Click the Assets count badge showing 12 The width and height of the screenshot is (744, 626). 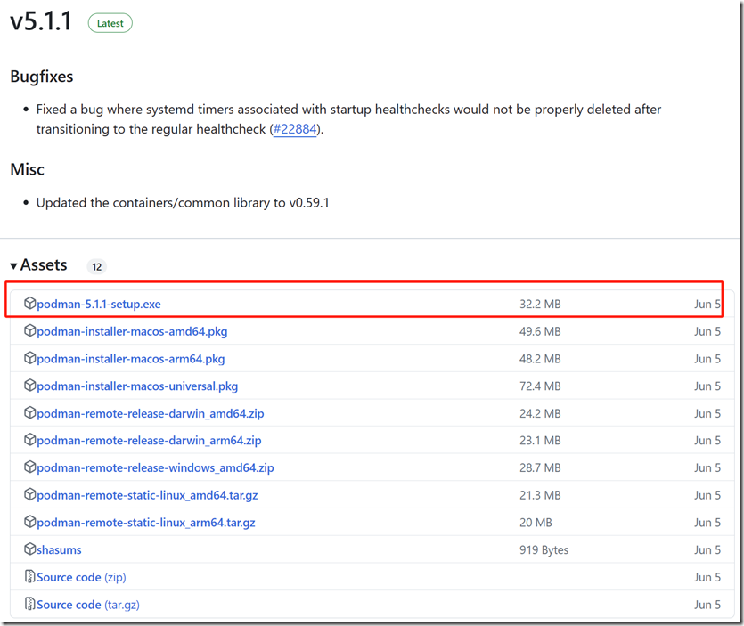pos(96,266)
